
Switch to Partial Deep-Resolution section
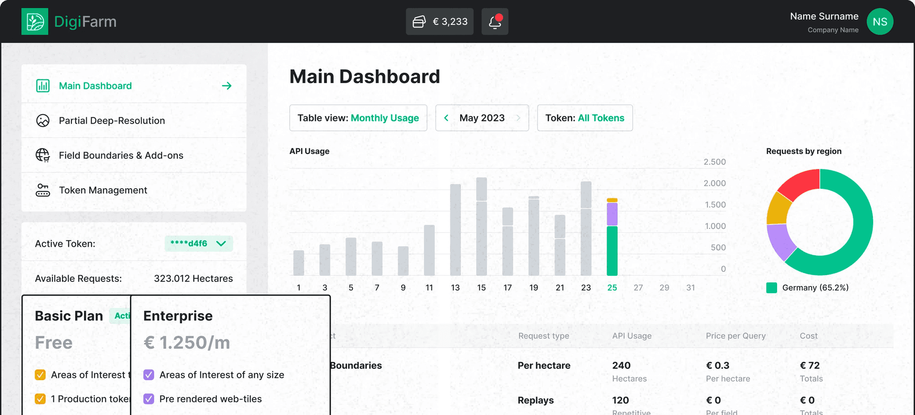(x=112, y=120)
